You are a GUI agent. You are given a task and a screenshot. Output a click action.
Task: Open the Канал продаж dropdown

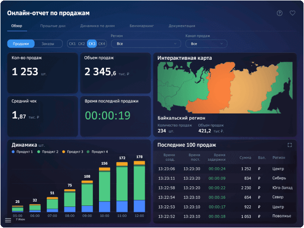pyautogui.click(x=207, y=44)
